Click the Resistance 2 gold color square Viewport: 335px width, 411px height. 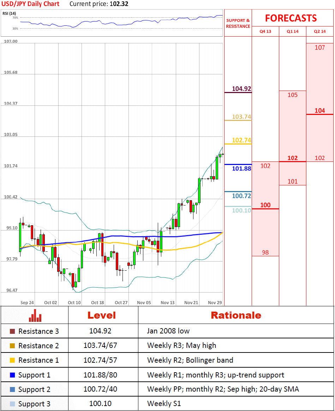pyautogui.click(x=12, y=346)
